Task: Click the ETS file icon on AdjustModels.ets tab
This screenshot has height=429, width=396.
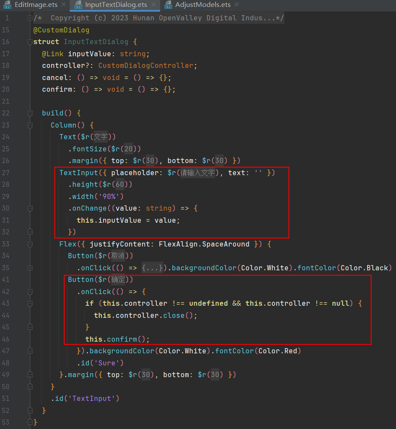Action: pyautogui.click(x=168, y=5)
